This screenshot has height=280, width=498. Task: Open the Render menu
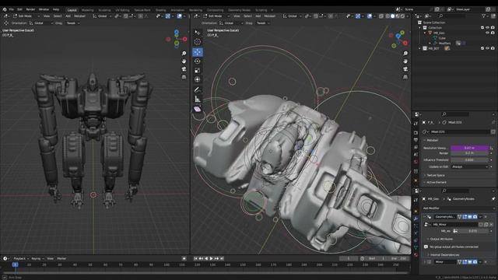(x=30, y=9)
